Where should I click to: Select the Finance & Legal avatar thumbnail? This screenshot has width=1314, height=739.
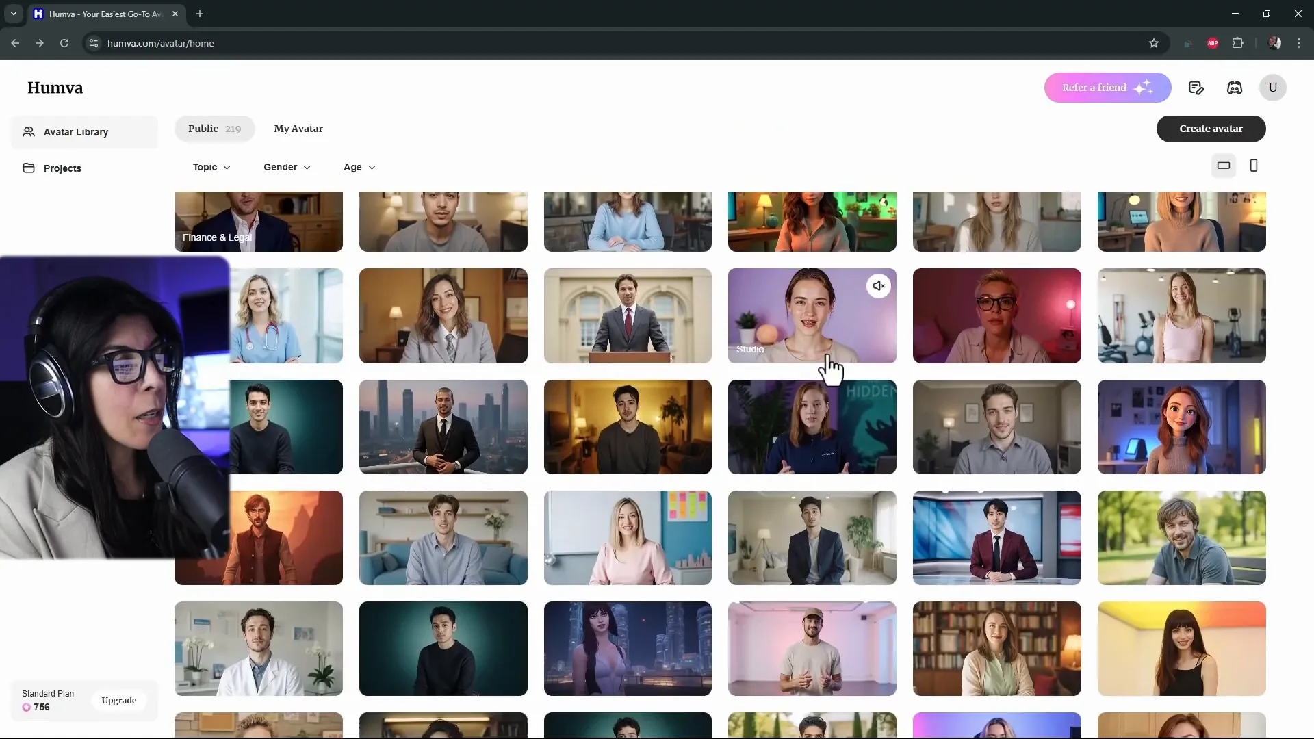[x=259, y=222]
